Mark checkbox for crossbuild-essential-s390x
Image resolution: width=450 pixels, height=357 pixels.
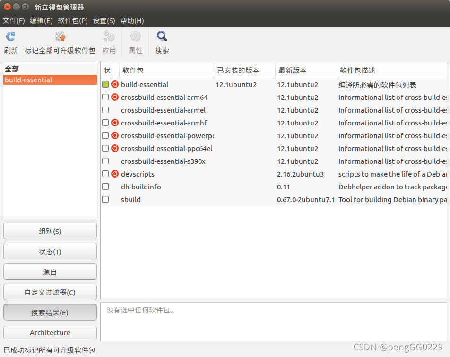tap(105, 161)
